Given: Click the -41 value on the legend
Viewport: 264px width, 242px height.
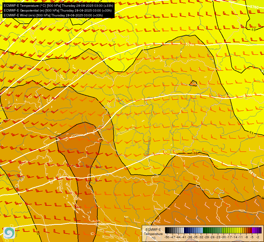Looking at the screenshot, I should click(x=184, y=237).
